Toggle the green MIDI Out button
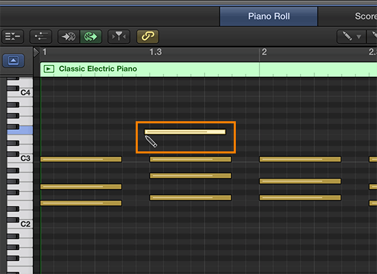Screen dimensions: 377x274 90,36
